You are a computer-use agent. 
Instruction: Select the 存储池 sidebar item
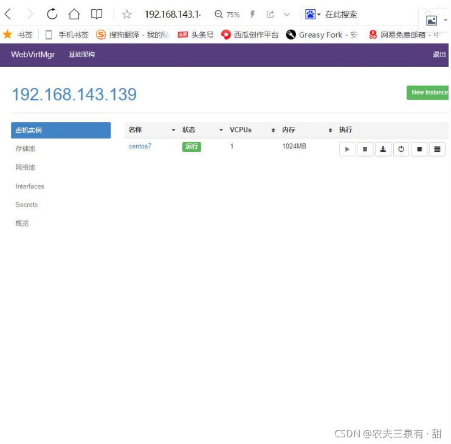pyautogui.click(x=26, y=149)
